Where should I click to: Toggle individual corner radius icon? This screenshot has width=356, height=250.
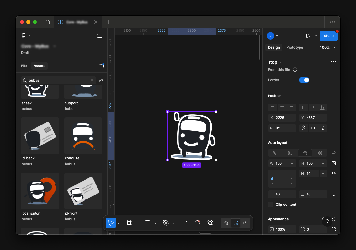point(333,229)
